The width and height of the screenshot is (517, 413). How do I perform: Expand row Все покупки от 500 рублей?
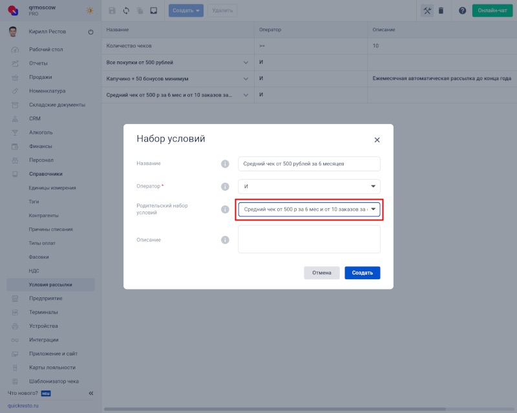tap(246, 62)
